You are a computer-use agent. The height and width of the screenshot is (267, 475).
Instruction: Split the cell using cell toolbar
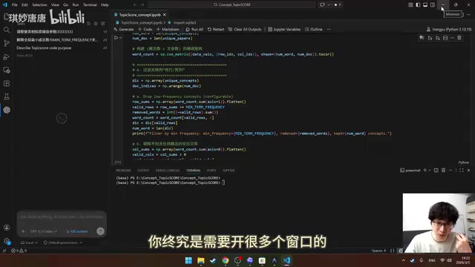(445, 38)
